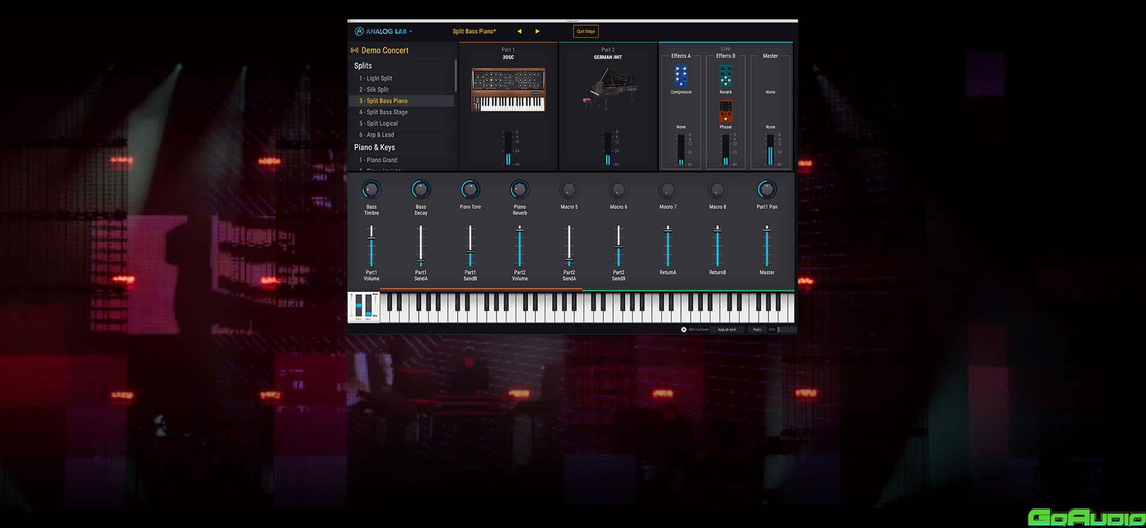Viewport: 1146px width, 528px height.
Task: Click the ReturnA fader
Action: tap(668, 246)
